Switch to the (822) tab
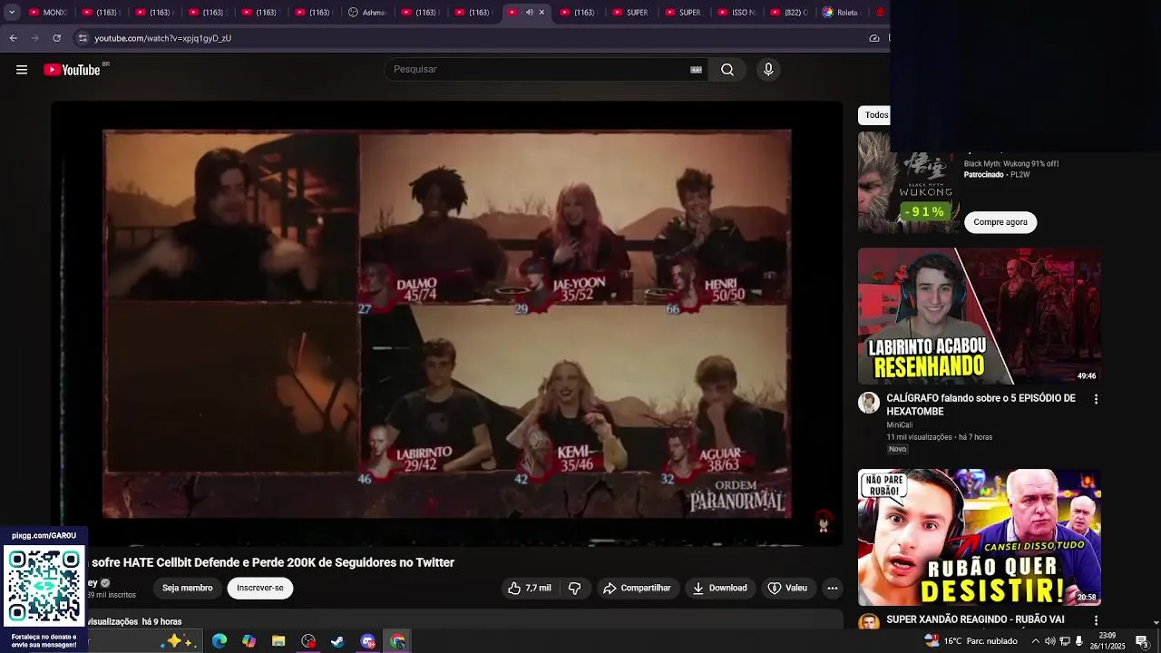The width and height of the screenshot is (1161, 653). 788,13
